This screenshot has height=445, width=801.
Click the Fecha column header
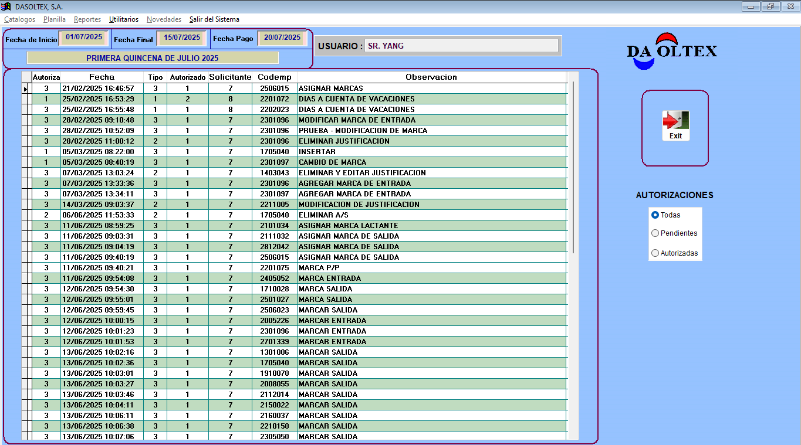coord(102,77)
